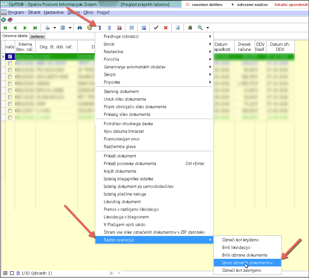Screen dimensions: 309x278
Task: Click the green refresh document icon
Action: (x=178, y=28)
